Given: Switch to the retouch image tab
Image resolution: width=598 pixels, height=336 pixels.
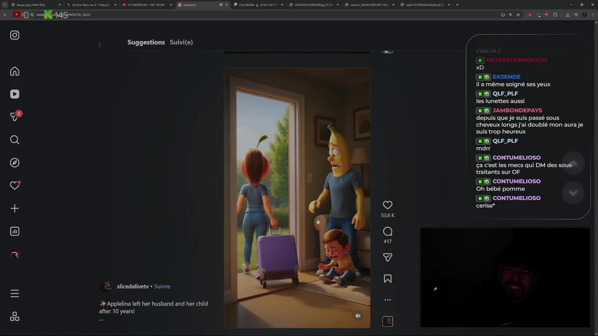Looking at the screenshot, I should (369, 5).
